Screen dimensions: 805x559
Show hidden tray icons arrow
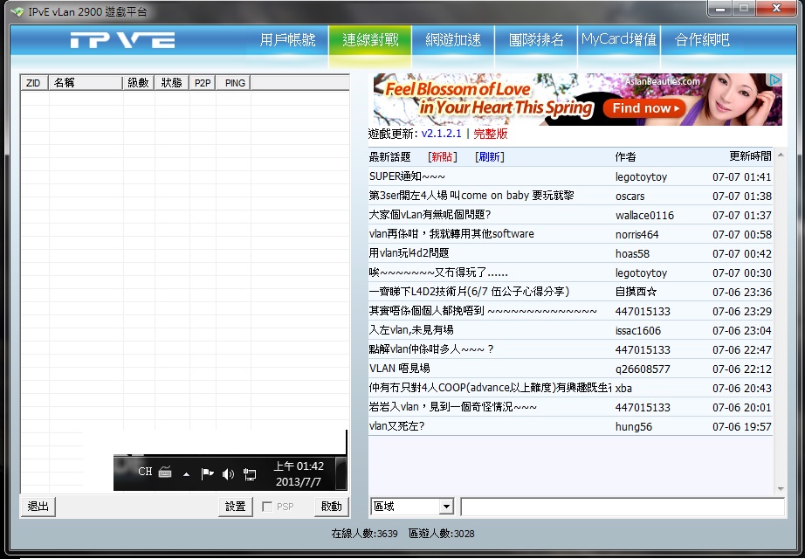186,474
